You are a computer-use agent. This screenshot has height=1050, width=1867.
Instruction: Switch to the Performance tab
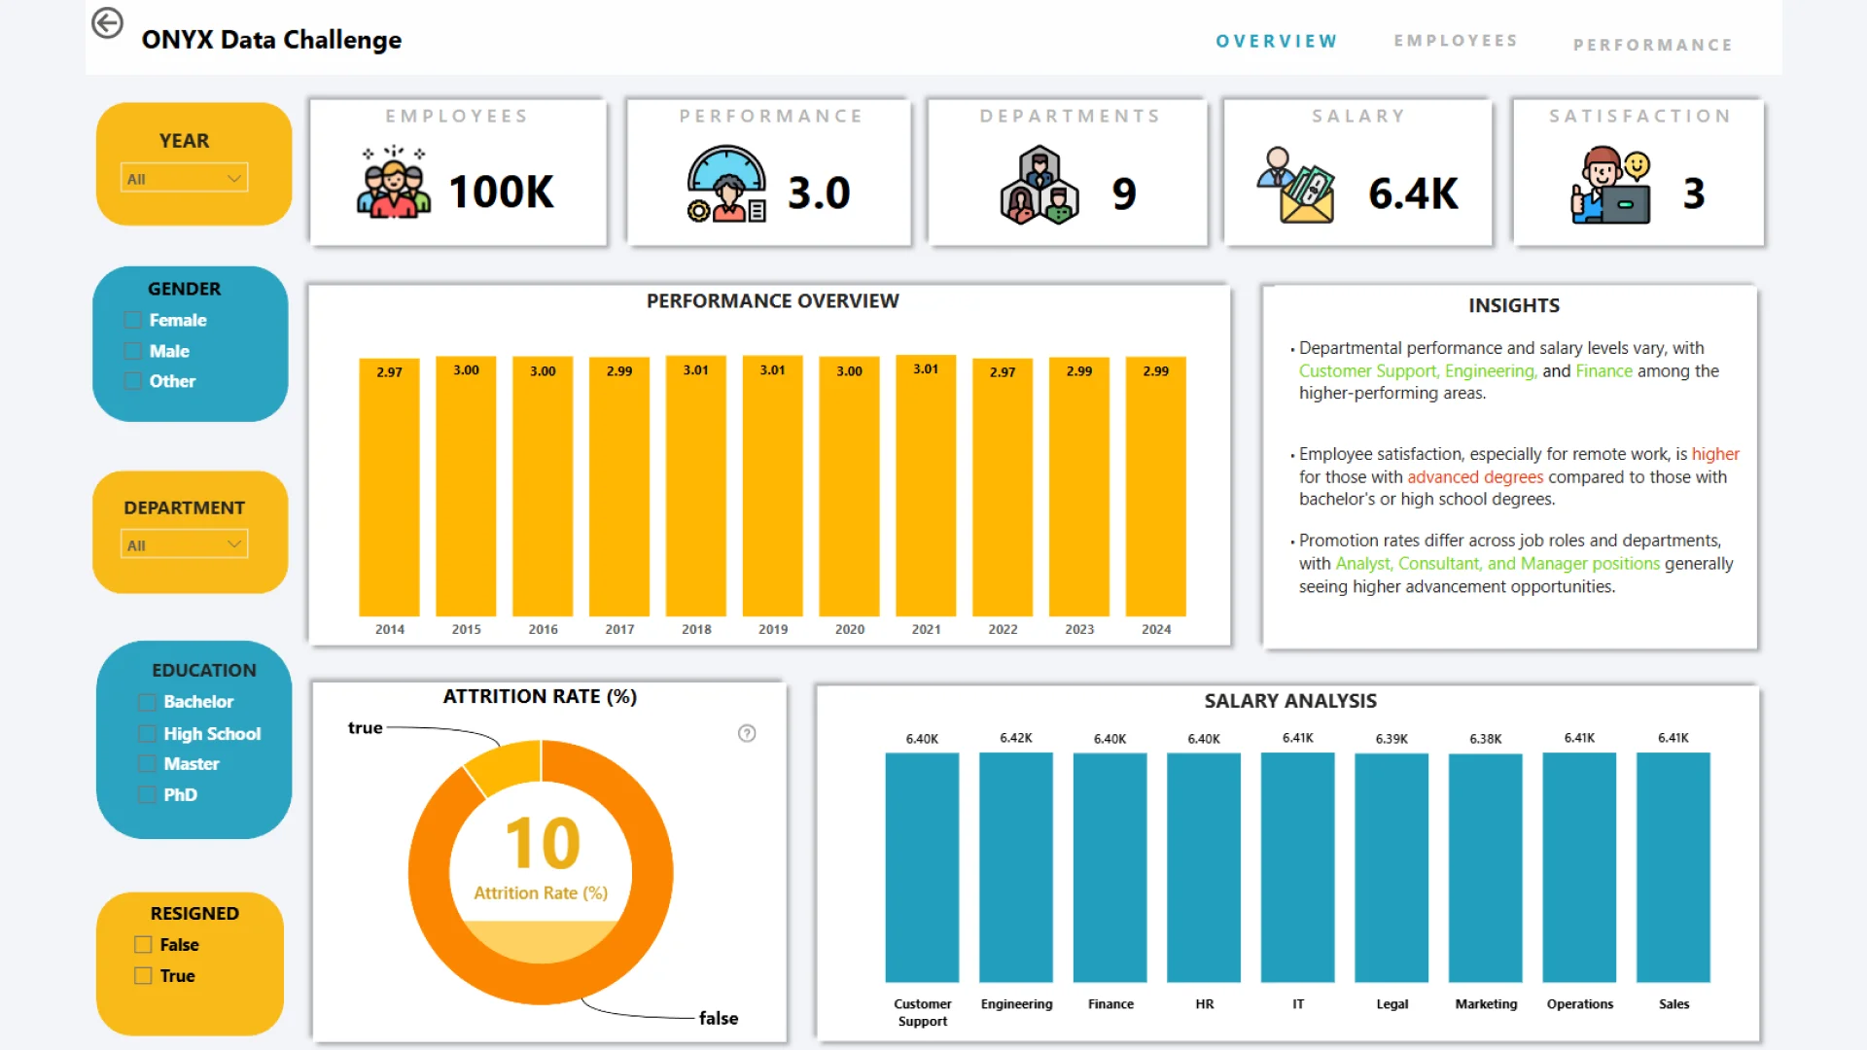coord(1653,45)
